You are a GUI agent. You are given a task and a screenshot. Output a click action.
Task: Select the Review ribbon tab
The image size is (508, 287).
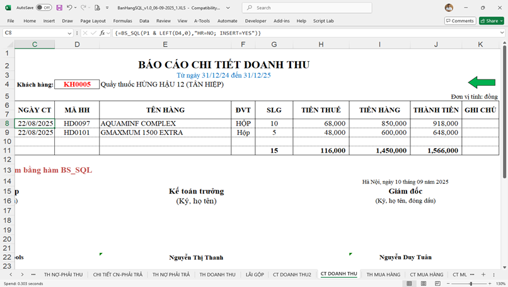[163, 21]
